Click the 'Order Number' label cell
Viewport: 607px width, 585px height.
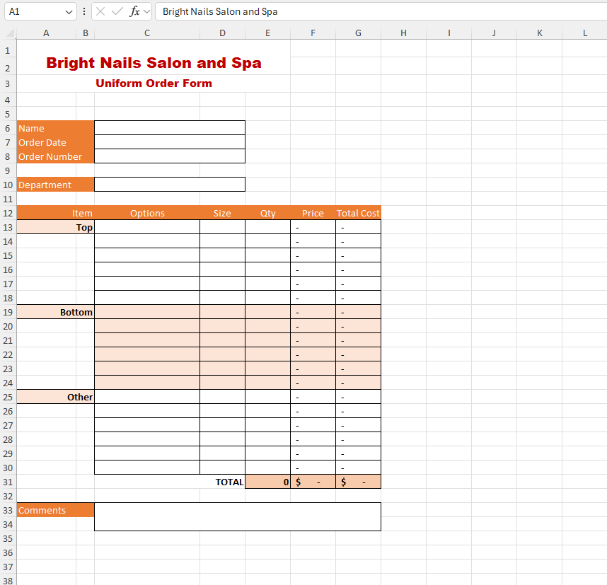[55, 156]
